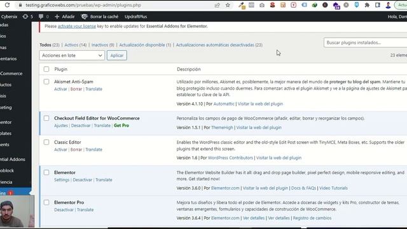Deactivate Elementor Pro plugin
The image size is (407, 229).
click(x=64, y=210)
